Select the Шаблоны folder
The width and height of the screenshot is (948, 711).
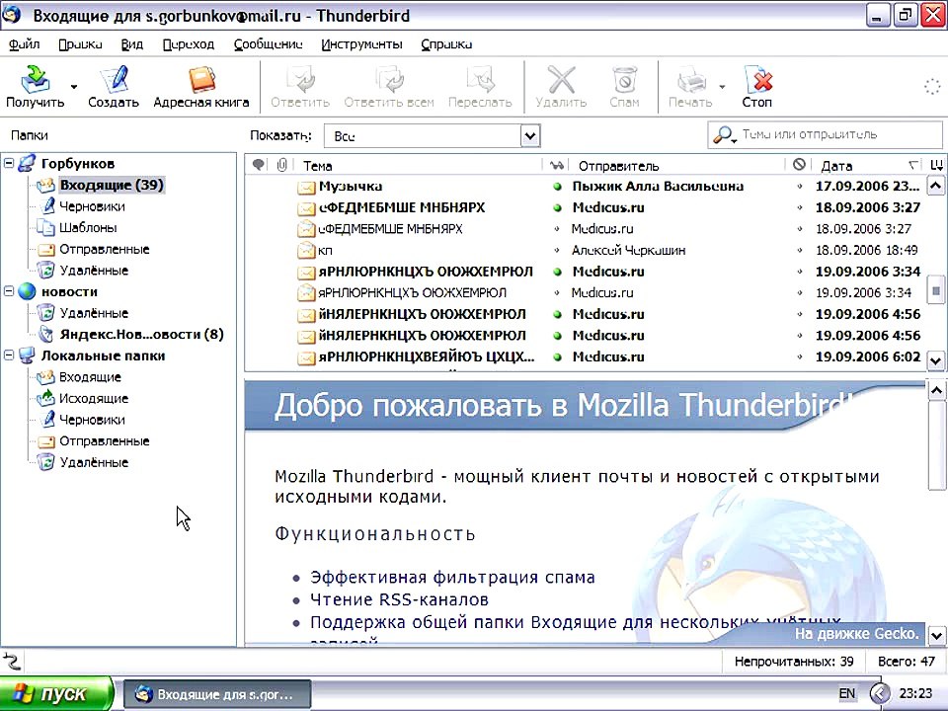tap(88, 228)
